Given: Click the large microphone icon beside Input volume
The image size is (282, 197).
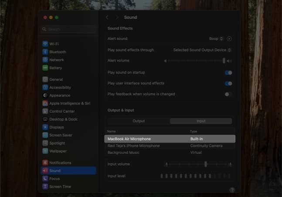Looking at the screenshot, I should 230,164.
